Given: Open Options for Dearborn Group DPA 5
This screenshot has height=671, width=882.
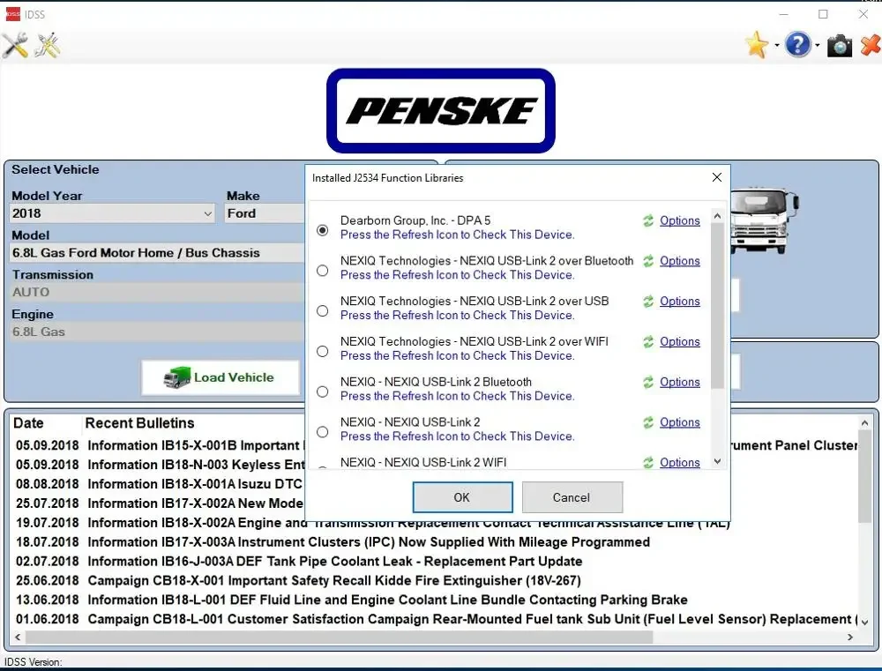Looking at the screenshot, I should (x=679, y=220).
